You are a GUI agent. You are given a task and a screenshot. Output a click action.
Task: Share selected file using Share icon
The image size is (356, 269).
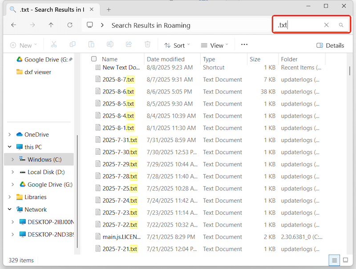coord(128,44)
